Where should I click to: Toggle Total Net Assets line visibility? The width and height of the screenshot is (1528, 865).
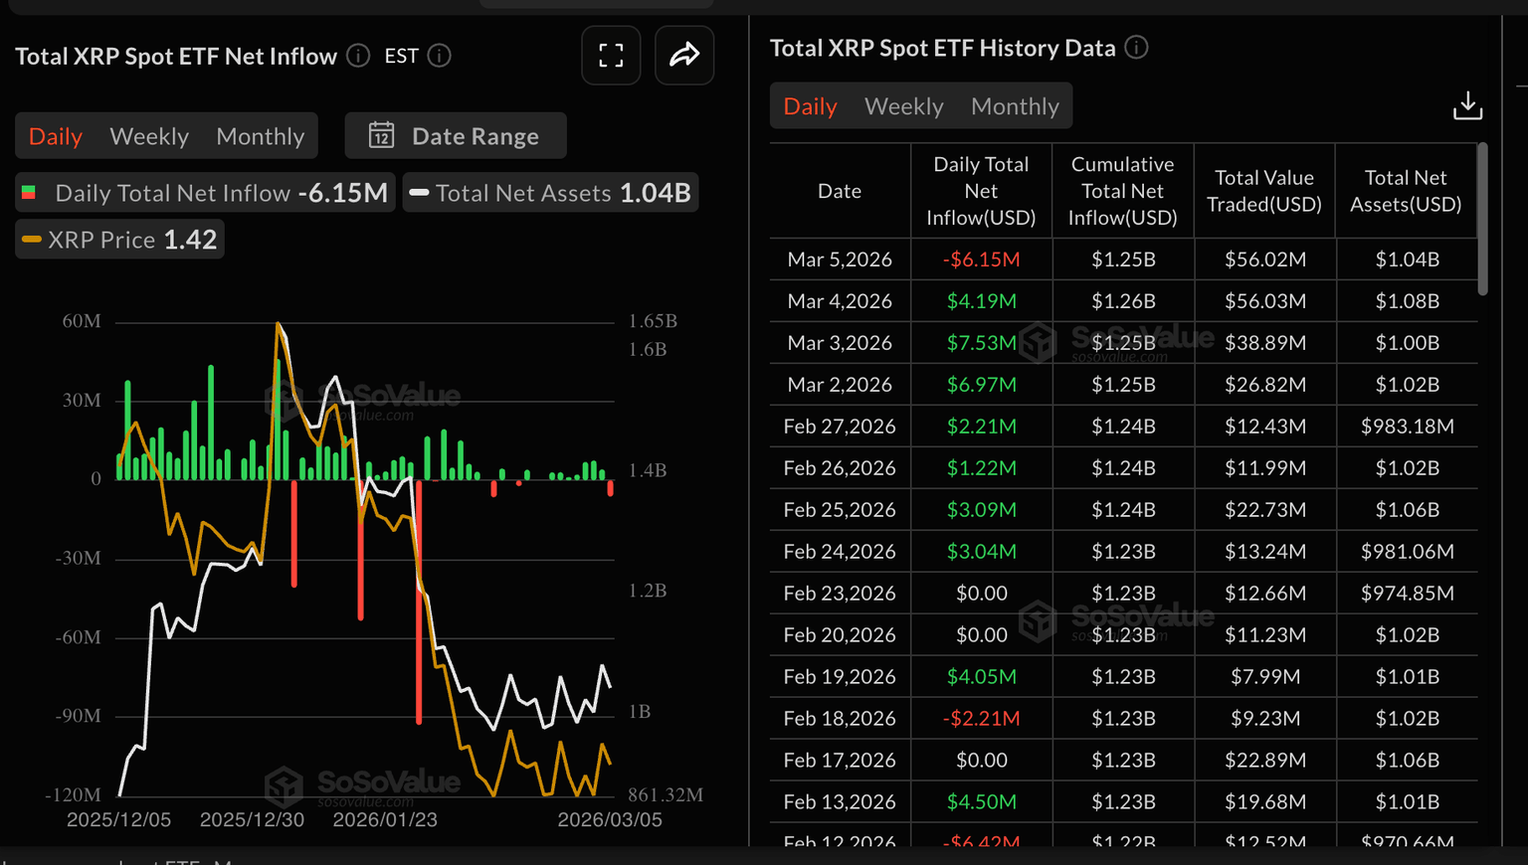(x=550, y=193)
